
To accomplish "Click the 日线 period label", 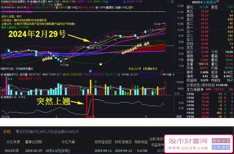I will tap(179, 117).
